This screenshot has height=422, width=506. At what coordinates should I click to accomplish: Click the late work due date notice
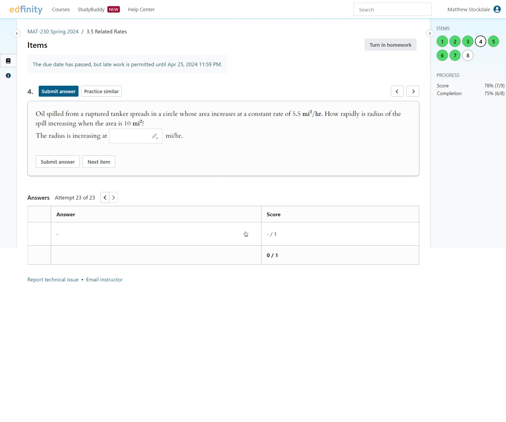(127, 64)
